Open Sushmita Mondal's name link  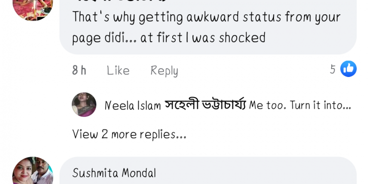point(114,173)
